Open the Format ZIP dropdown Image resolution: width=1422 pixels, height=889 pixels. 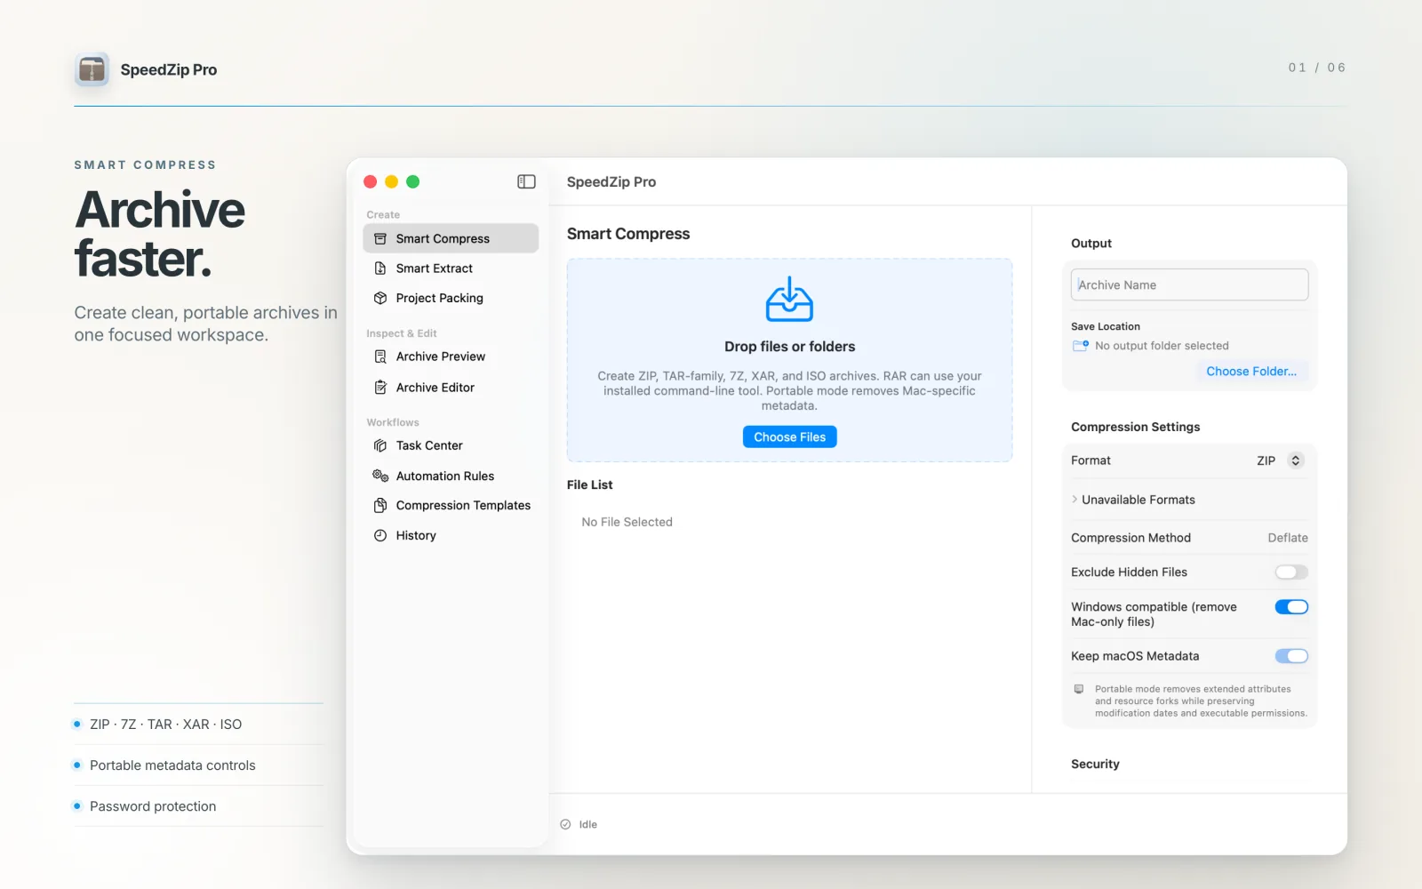(x=1280, y=461)
